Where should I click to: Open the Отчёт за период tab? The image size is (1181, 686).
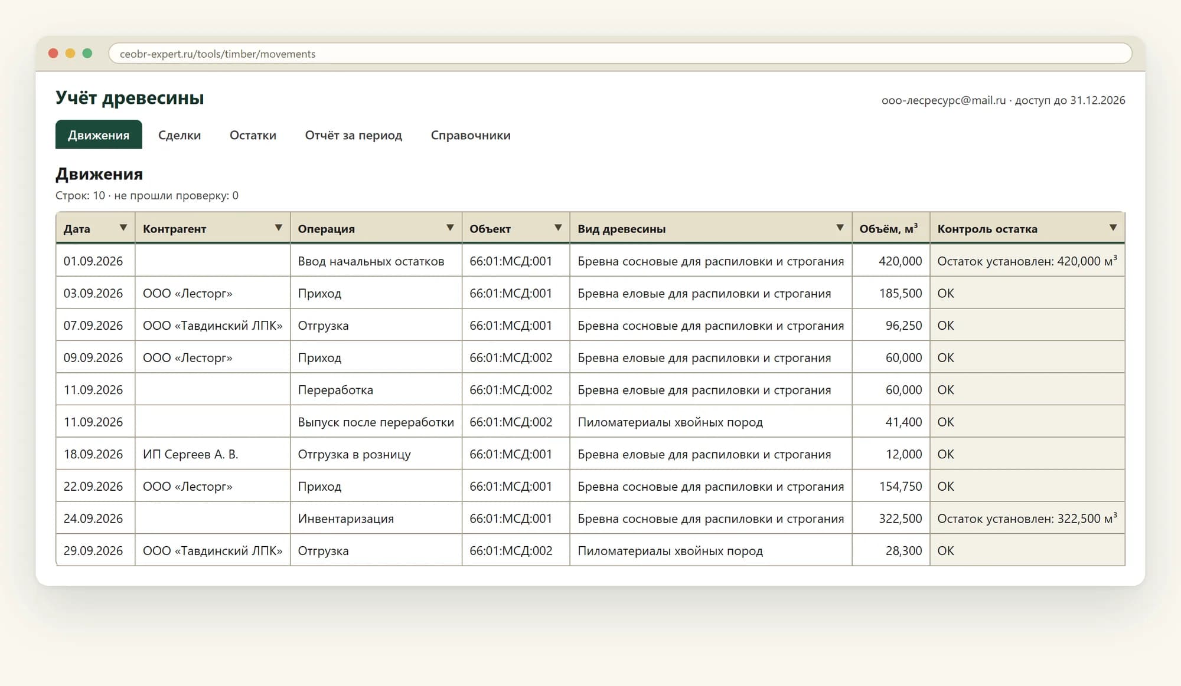click(353, 134)
